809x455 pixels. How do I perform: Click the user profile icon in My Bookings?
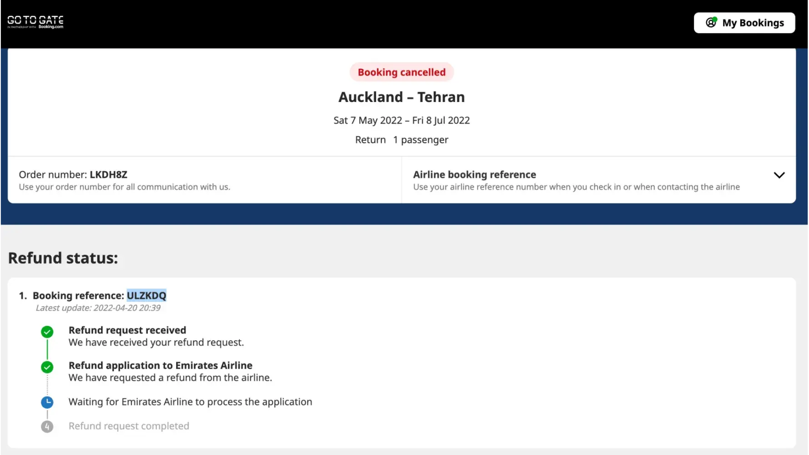point(711,22)
